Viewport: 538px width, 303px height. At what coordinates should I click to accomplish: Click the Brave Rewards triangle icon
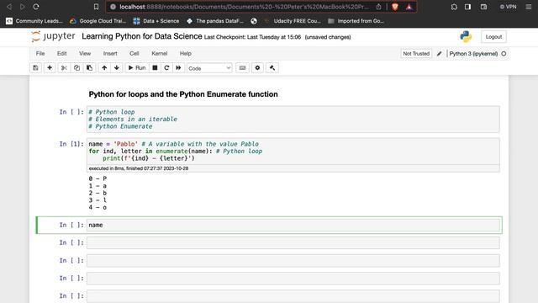[x=409, y=7]
